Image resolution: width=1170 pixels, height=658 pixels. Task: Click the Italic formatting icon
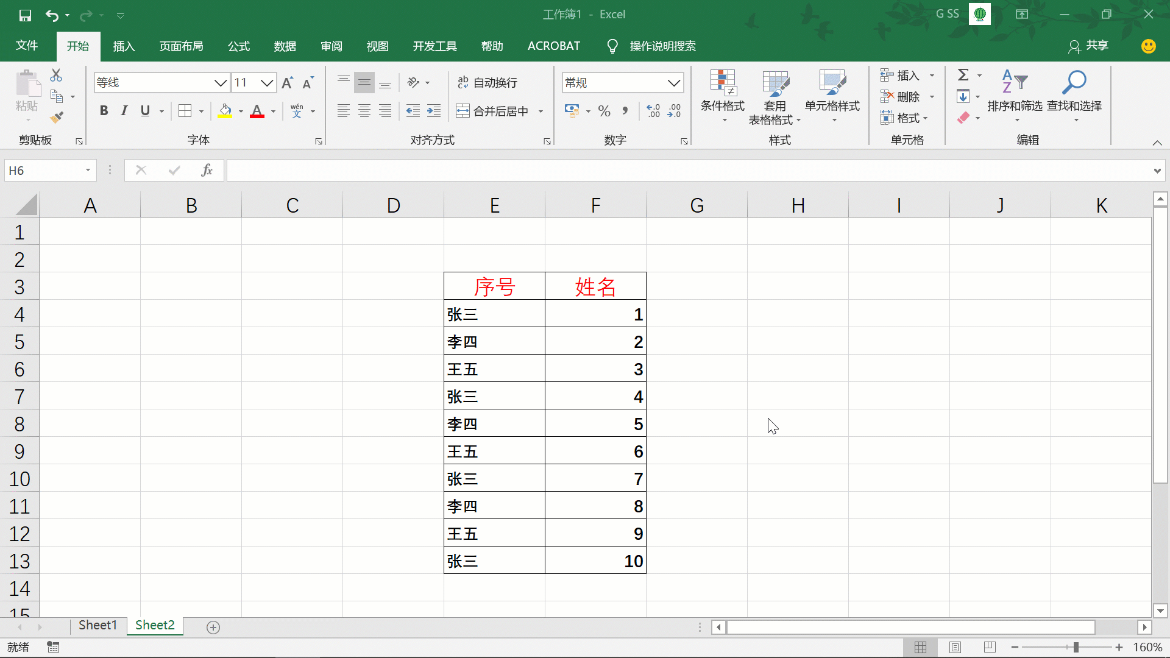[124, 111]
